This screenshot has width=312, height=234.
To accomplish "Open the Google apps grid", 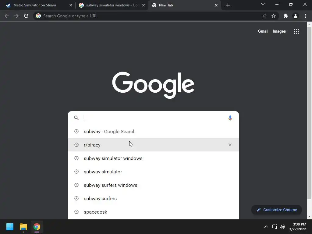I will (x=296, y=31).
